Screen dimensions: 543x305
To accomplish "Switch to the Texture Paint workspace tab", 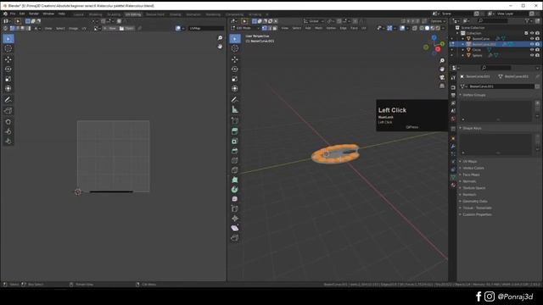I will [154, 14].
